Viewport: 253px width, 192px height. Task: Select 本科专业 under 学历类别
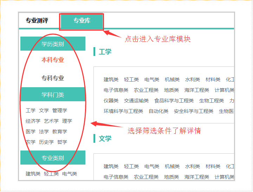pos(53,60)
